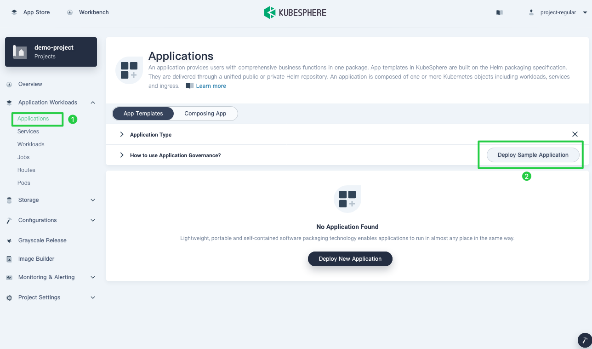Click the Project Settings gear icon

point(9,298)
